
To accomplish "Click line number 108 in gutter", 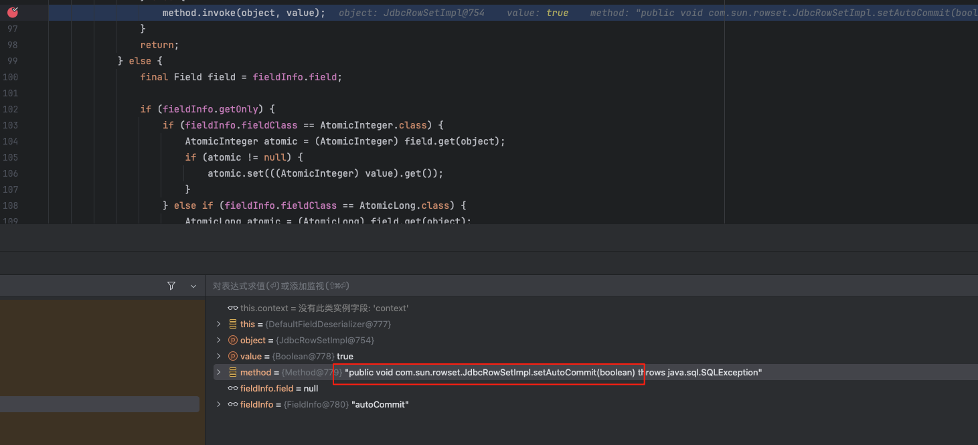I will click(10, 205).
